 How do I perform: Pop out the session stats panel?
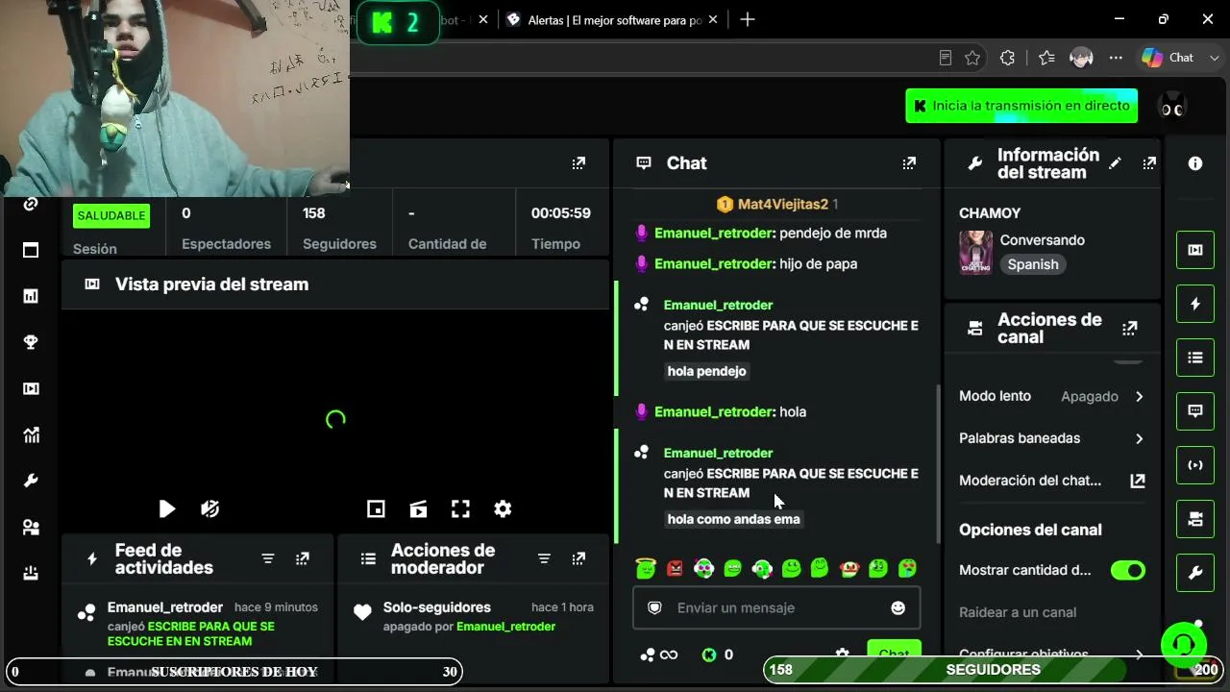[x=578, y=163]
